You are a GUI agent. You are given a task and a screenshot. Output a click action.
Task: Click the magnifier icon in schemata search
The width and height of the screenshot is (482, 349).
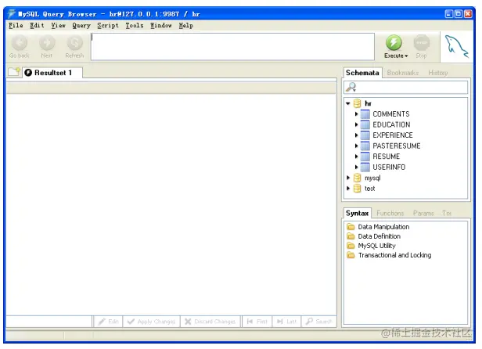(x=351, y=88)
